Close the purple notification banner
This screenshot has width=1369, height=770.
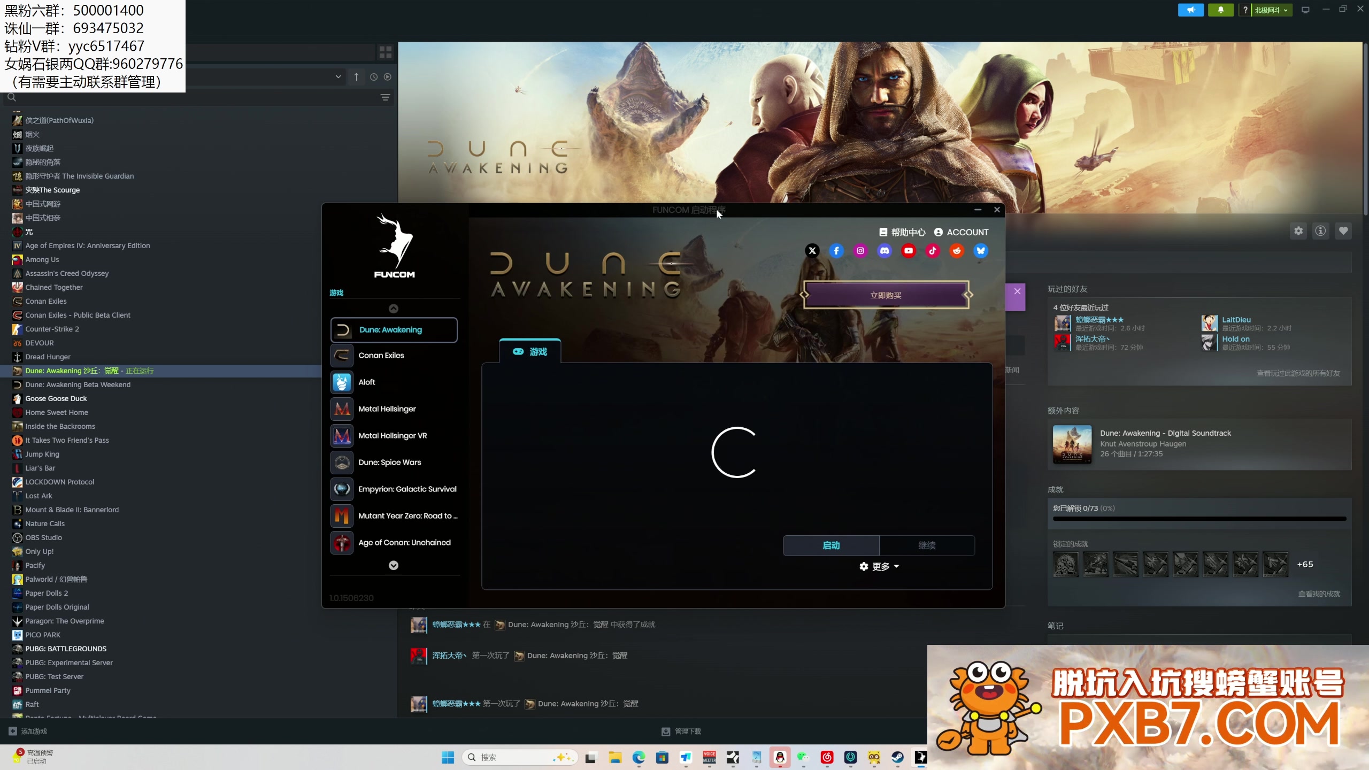coord(1017,291)
